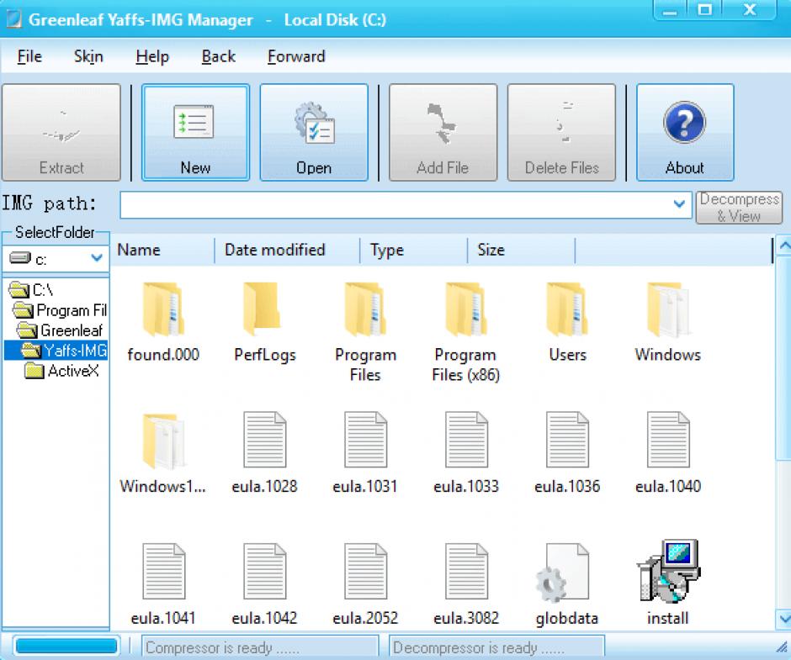Expand the drive selector c: dropdown
The image size is (791, 660).
97,258
